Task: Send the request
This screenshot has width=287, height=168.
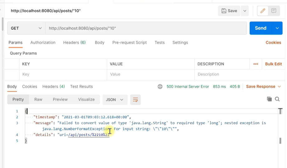Action: click(x=261, y=28)
